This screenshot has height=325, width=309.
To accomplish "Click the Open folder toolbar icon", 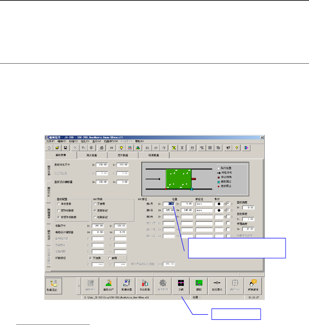I will 57,148.
